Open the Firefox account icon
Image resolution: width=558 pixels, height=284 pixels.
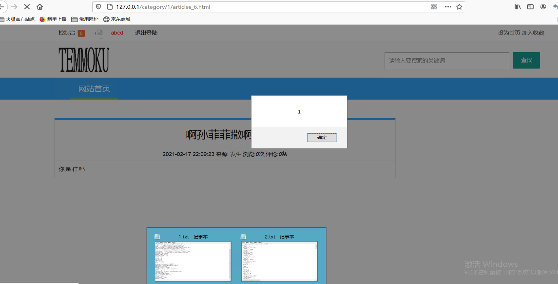click(543, 7)
